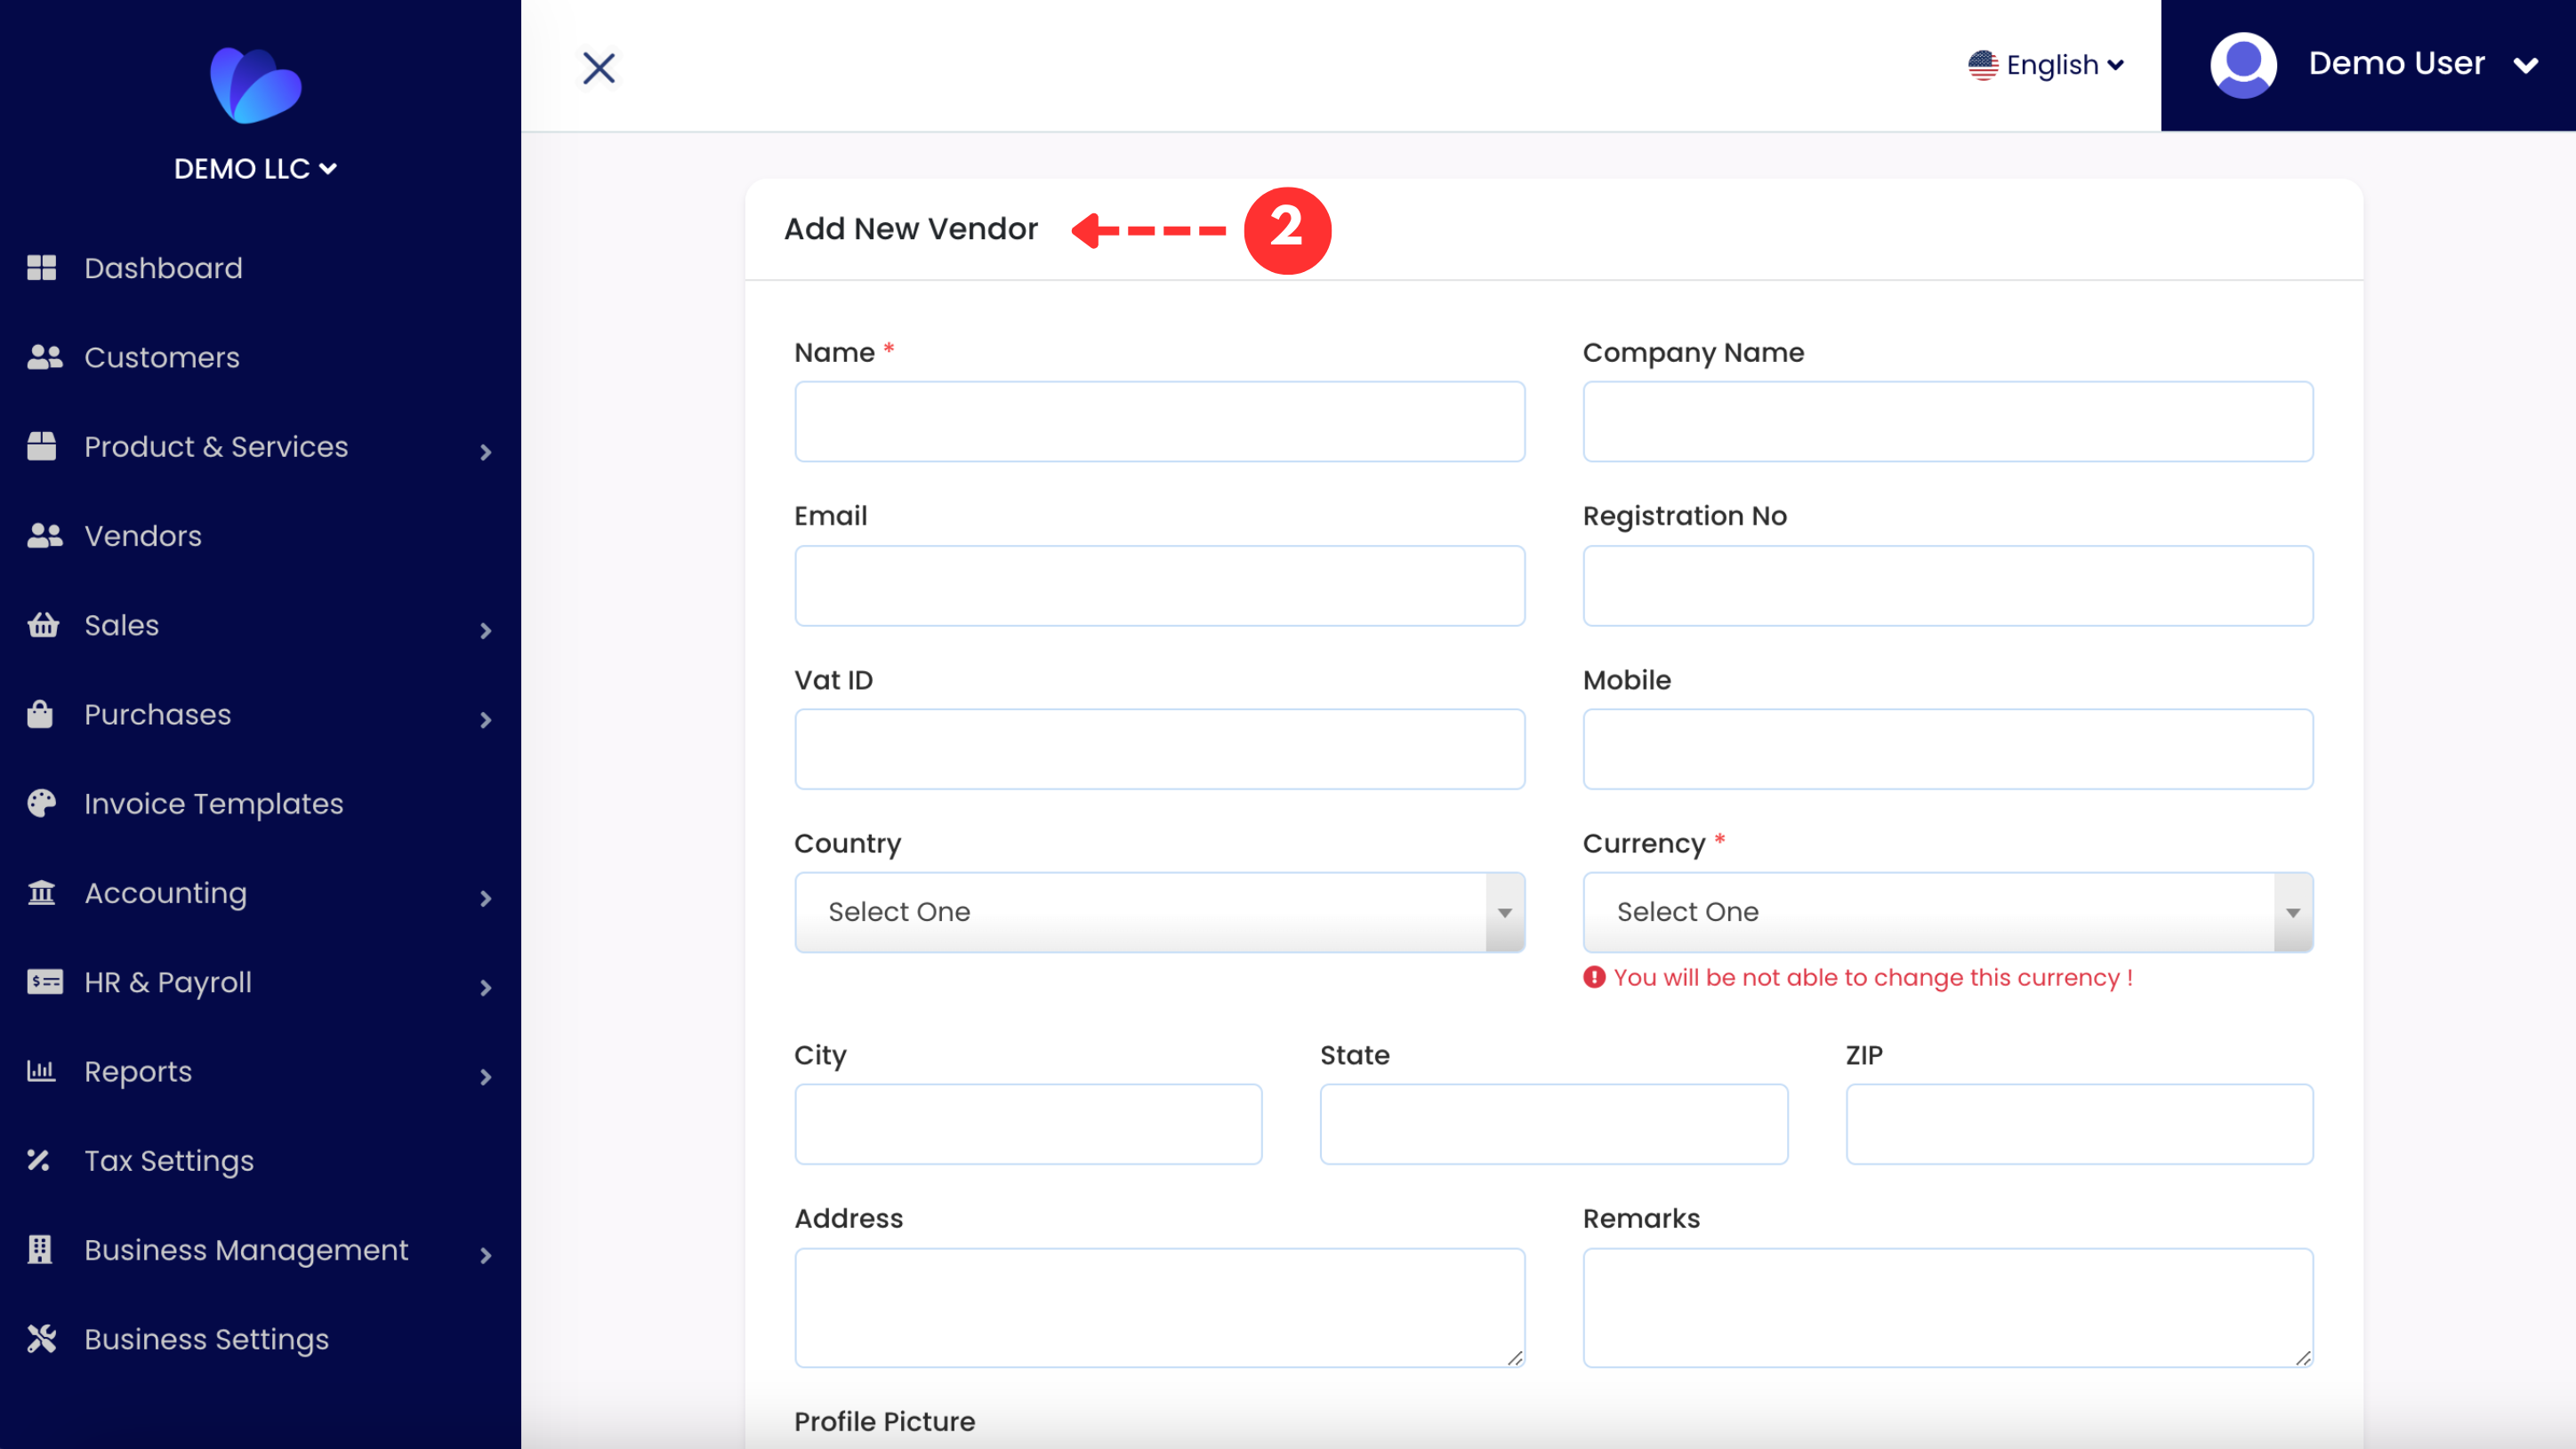Viewport: 2576px width, 1449px height.
Task: Open the Currency select dropdown
Action: click(1948, 911)
